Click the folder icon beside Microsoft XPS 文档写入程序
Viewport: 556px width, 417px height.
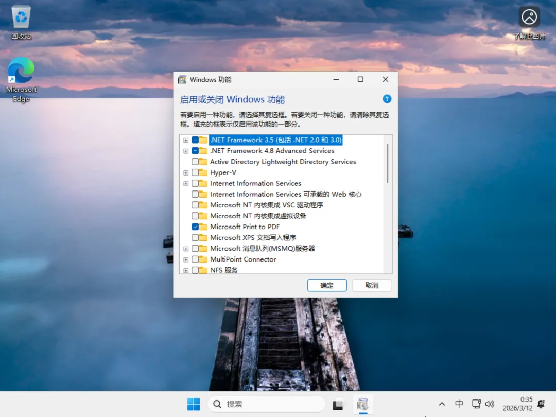pyautogui.click(x=203, y=237)
